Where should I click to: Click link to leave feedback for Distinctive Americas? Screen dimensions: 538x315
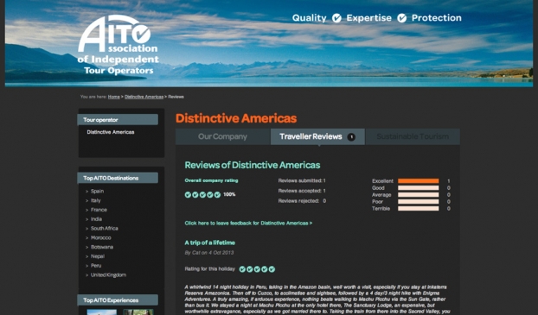click(248, 224)
